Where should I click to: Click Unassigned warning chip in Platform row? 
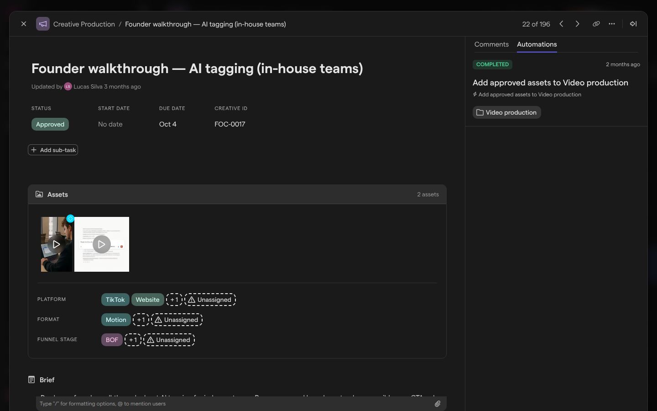click(210, 300)
